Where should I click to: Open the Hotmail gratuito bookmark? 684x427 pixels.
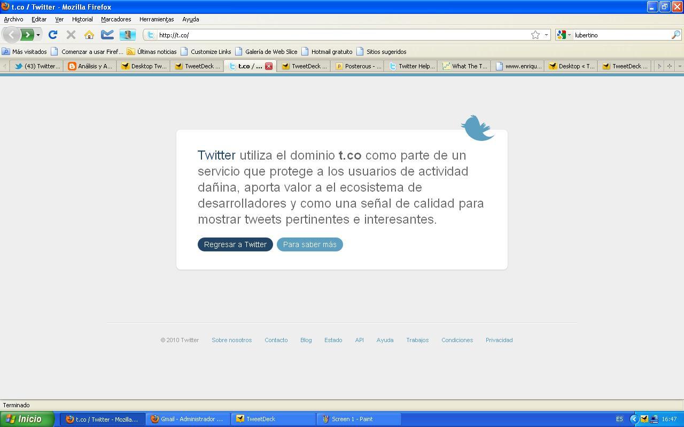[x=327, y=52]
